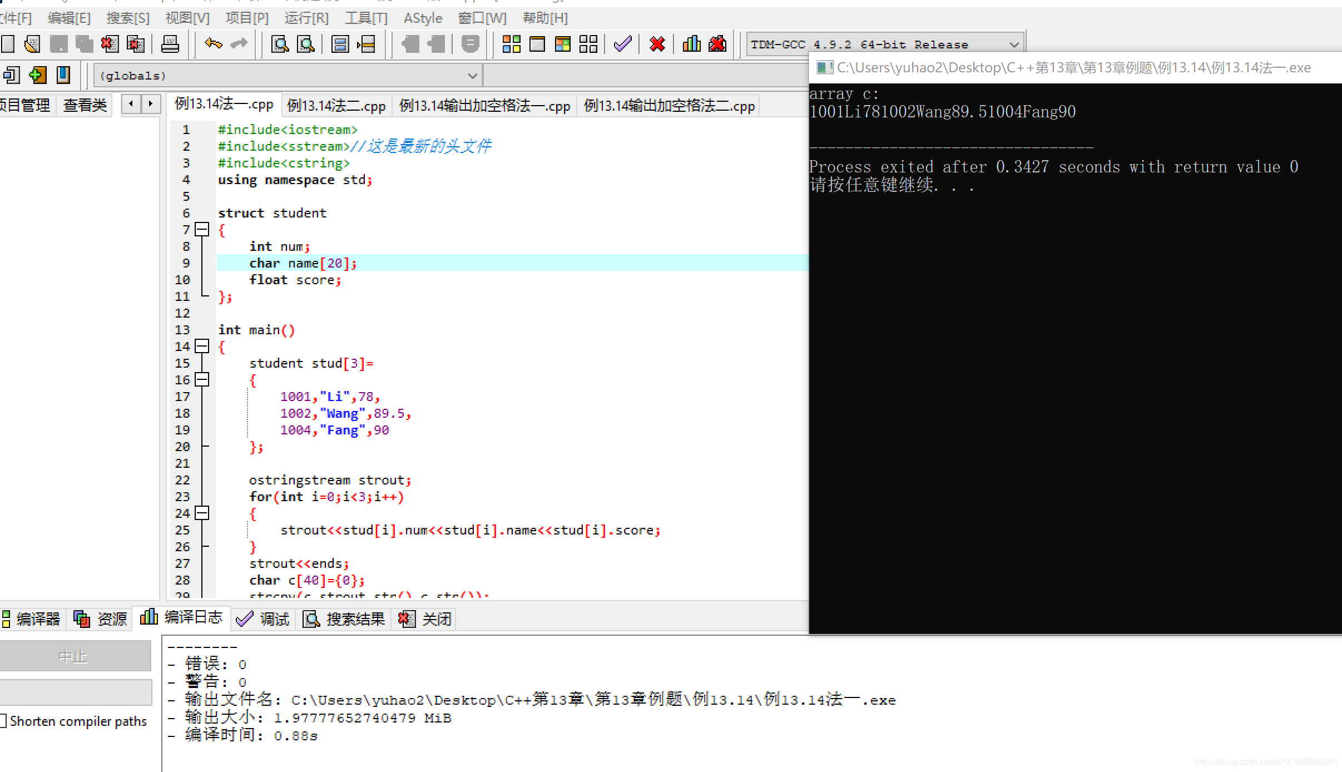Screen dimensions: 1342x772
Task: Open the 项目[P] menu
Action: 247,18
